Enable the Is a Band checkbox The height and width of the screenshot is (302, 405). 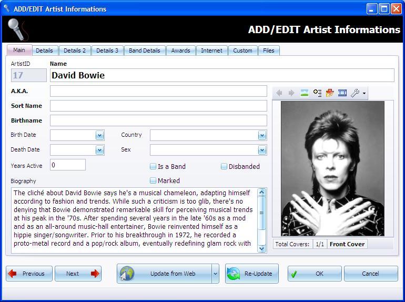pyautogui.click(x=153, y=166)
